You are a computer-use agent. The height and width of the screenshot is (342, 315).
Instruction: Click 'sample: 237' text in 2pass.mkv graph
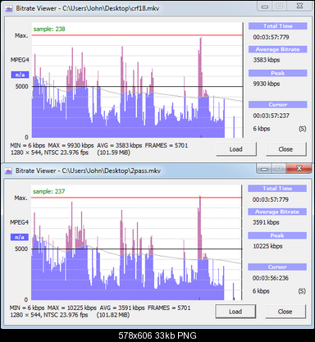[49, 191]
